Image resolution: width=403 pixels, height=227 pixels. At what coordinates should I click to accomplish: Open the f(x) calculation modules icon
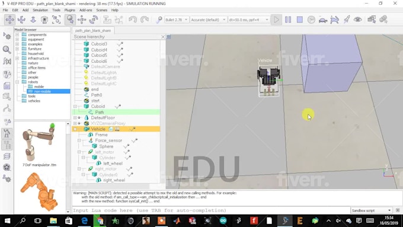7,61
